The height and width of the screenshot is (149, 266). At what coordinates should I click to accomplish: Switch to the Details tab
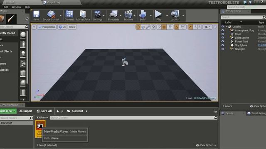click(x=229, y=113)
